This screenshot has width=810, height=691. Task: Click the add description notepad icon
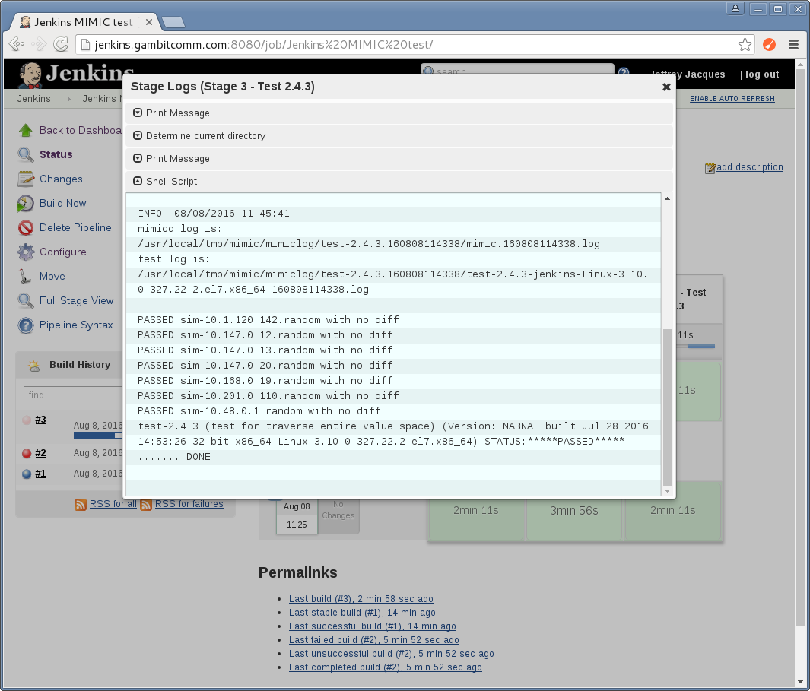pyautogui.click(x=710, y=168)
